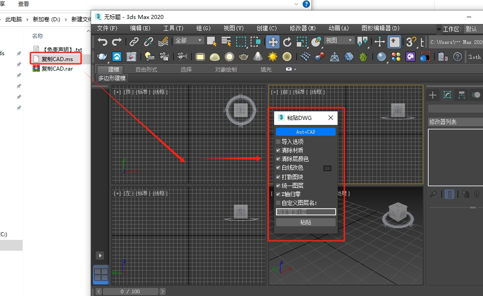
Task: Click the Remove Modifier trash icon
Action: click(477, 194)
